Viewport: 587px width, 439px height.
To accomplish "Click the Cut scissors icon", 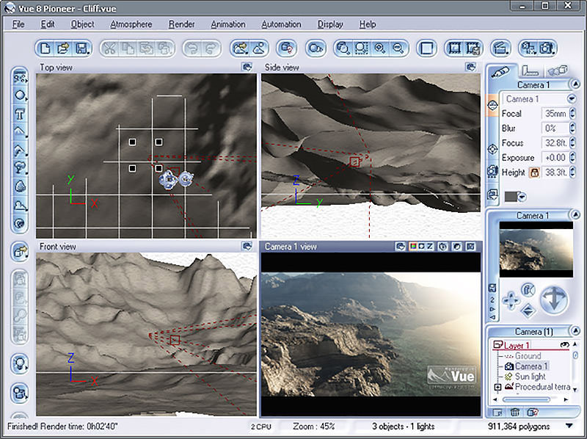I will [109, 48].
